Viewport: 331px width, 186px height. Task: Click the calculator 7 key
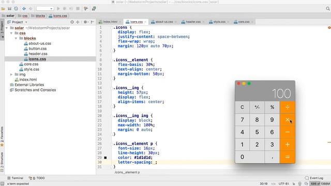coord(243,120)
